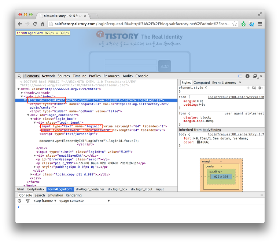Show more Styles tabs chevron
This screenshot has width=280, height=244.
point(240,83)
